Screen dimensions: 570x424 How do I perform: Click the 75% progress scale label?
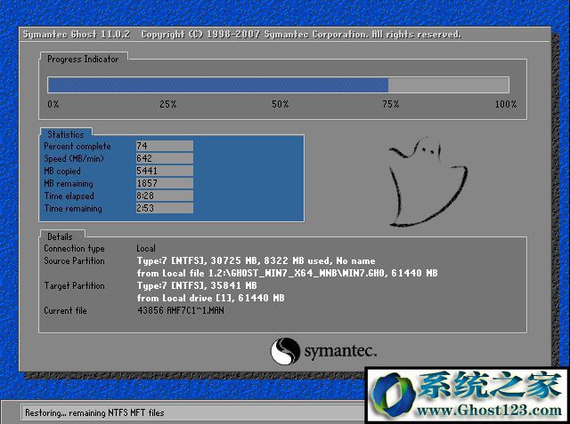click(390, 105)
